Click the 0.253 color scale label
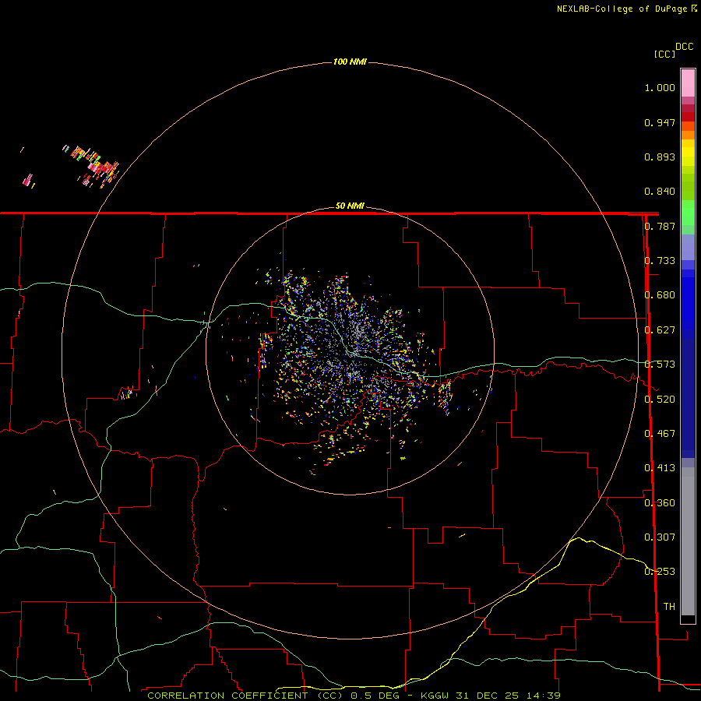Image resolution: width=701 pixels, height=701 pixels. [x=660, y=572]
